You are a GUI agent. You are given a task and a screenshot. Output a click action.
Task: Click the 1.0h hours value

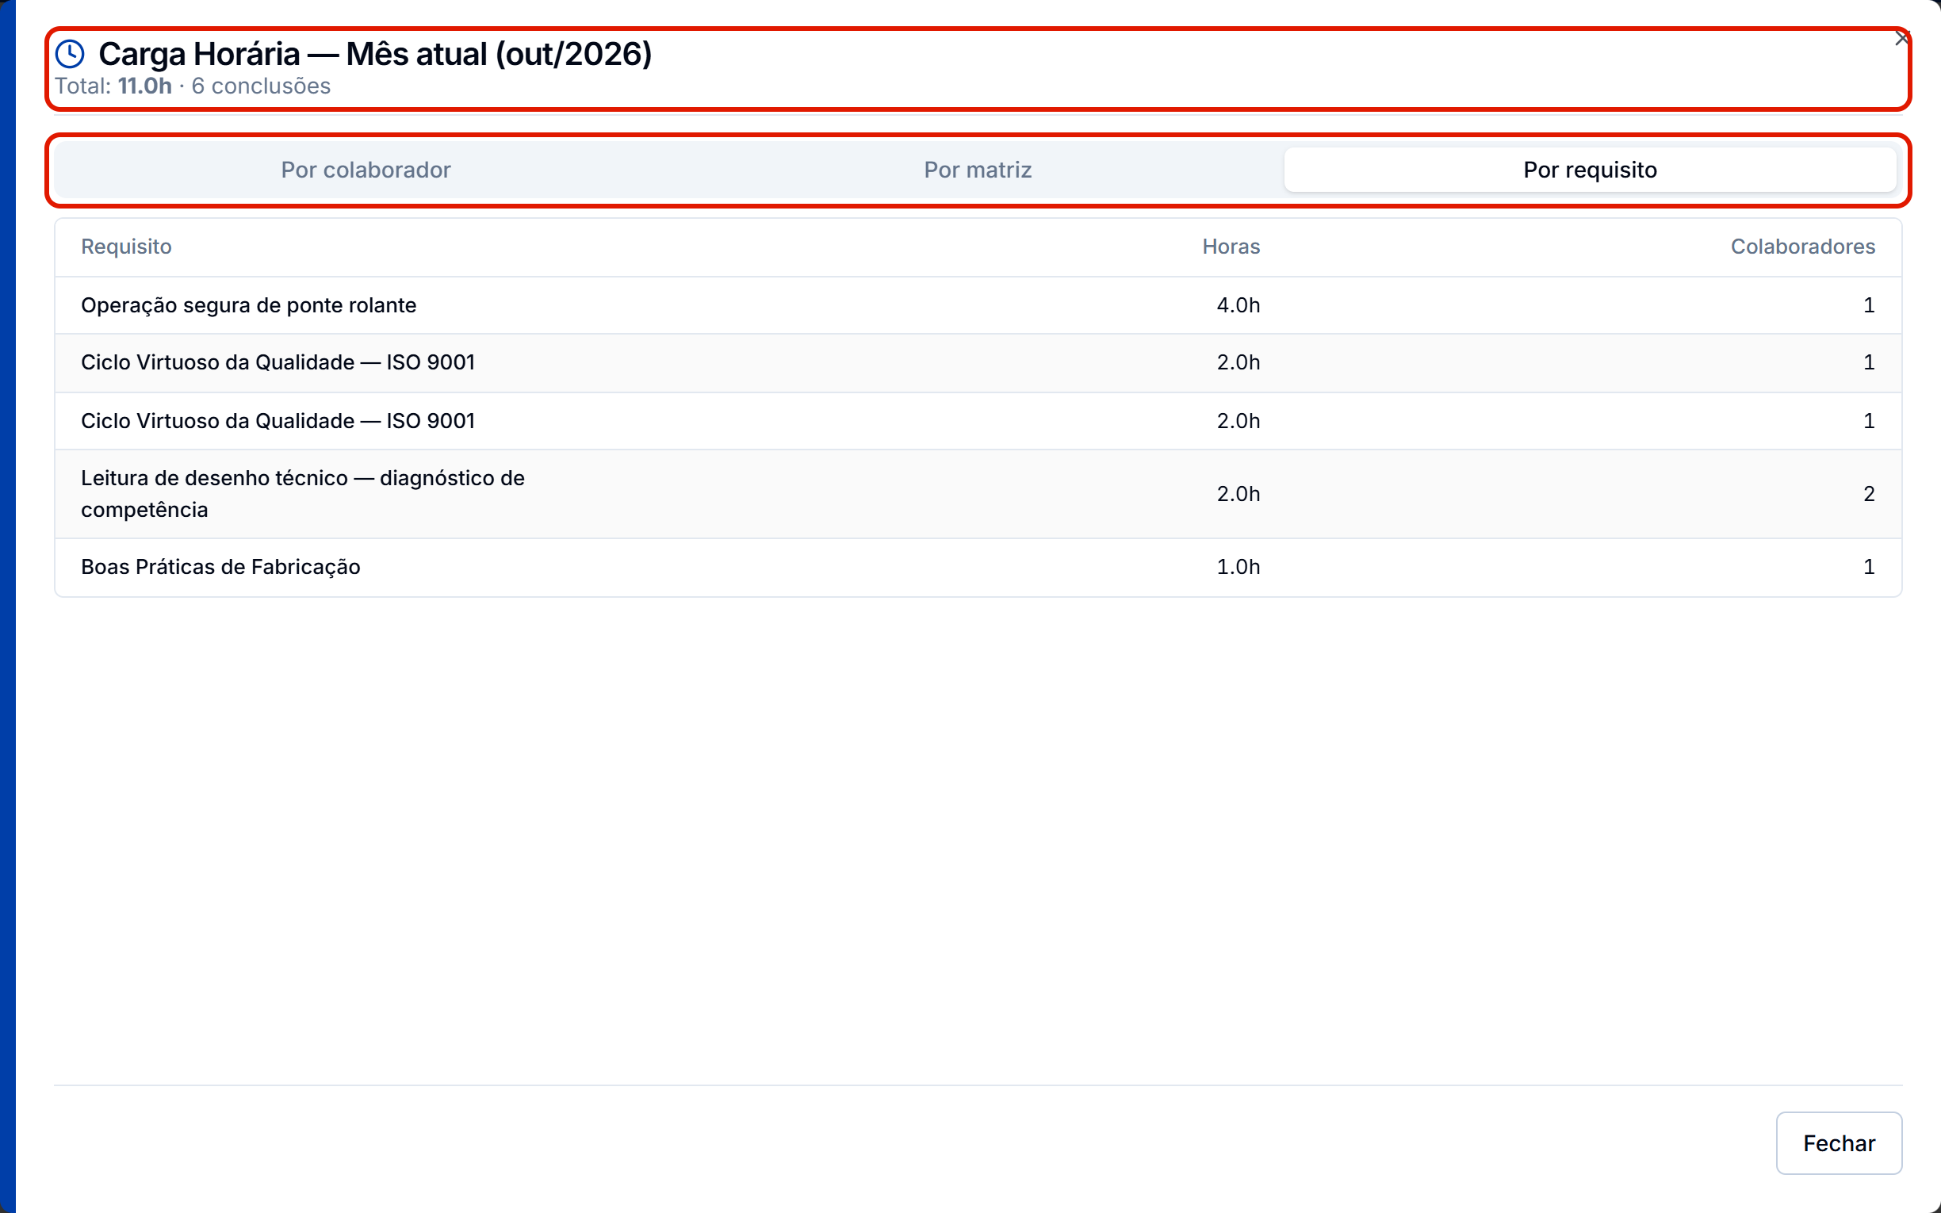(x=1238, y=567)
